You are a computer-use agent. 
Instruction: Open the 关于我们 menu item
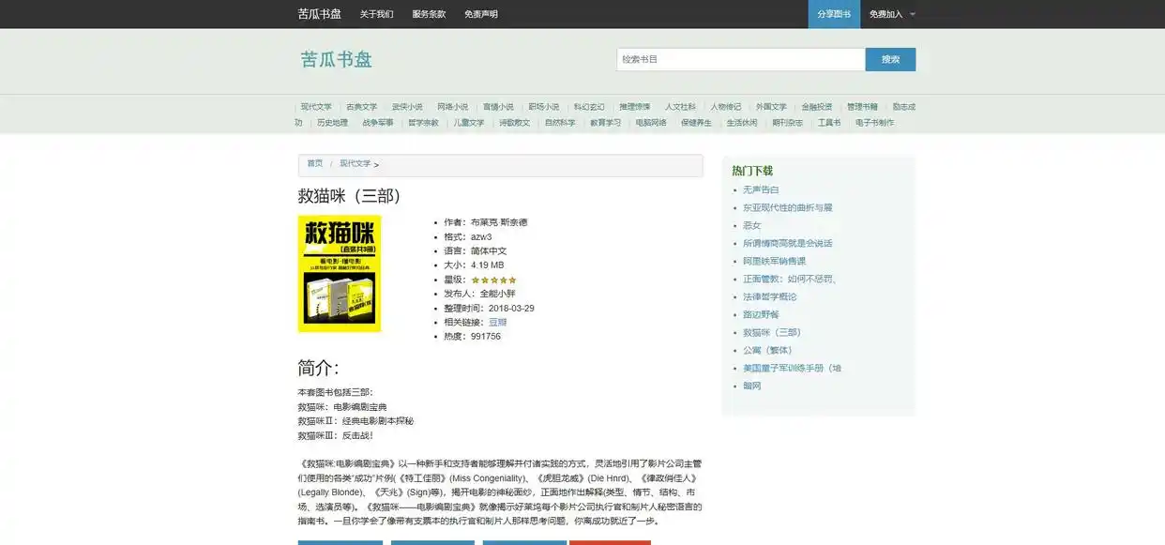coord(375,13)
